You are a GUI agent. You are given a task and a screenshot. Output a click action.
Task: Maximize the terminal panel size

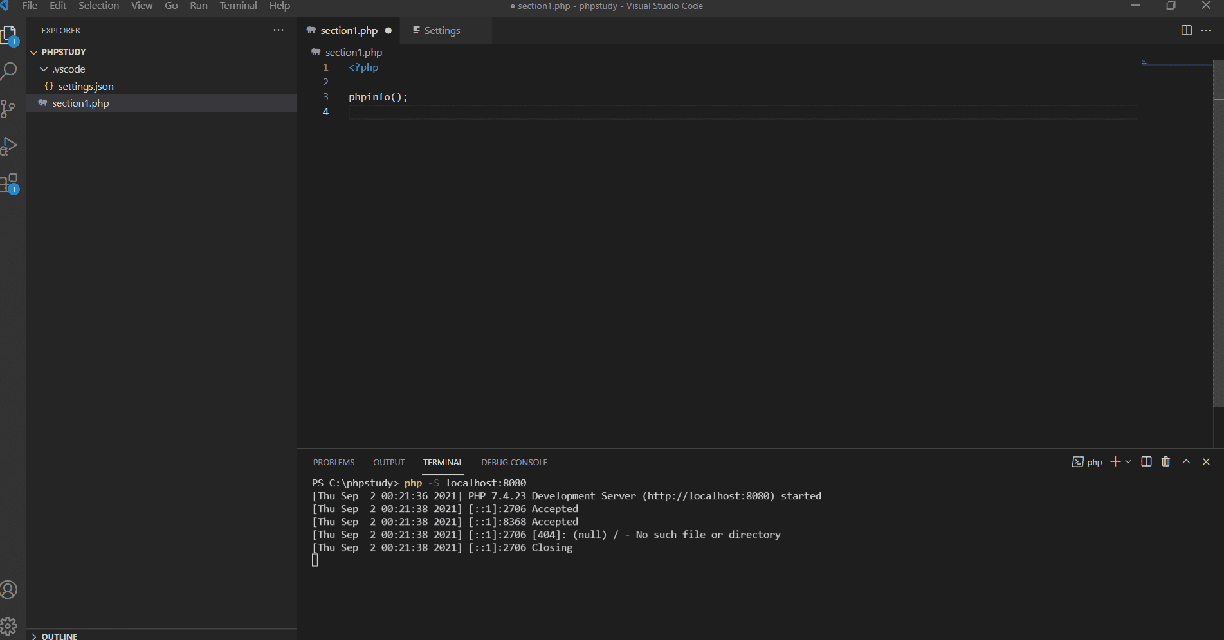tap(1186, 462)
